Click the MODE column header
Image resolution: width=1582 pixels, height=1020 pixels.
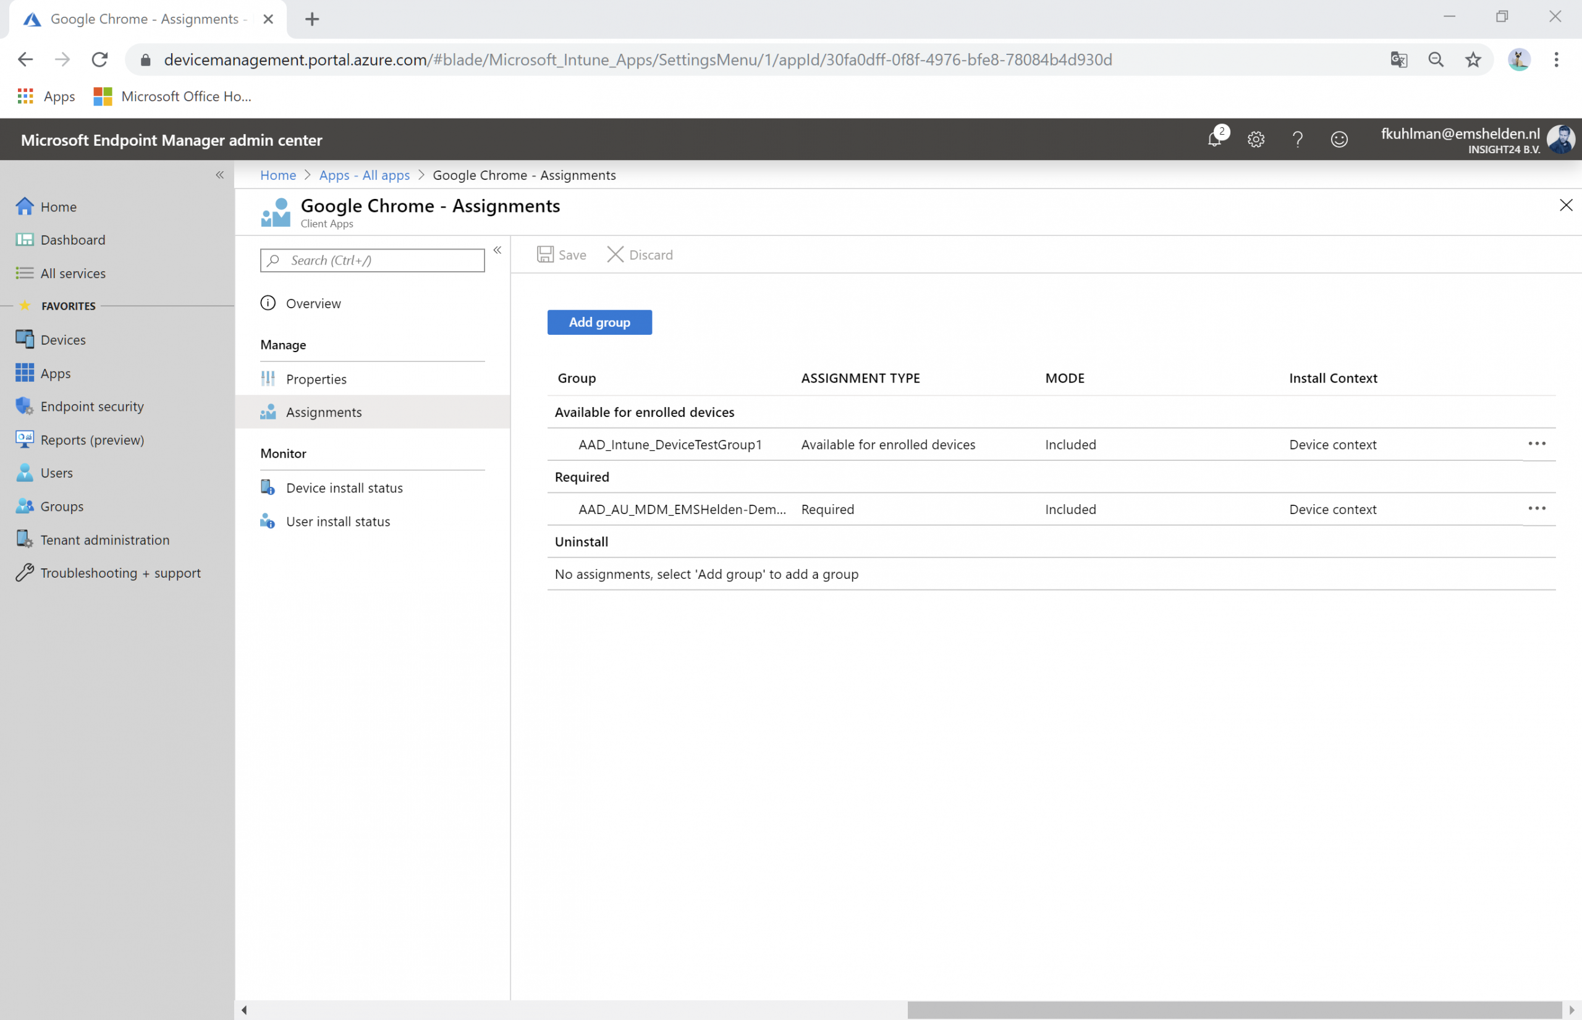1065,378
